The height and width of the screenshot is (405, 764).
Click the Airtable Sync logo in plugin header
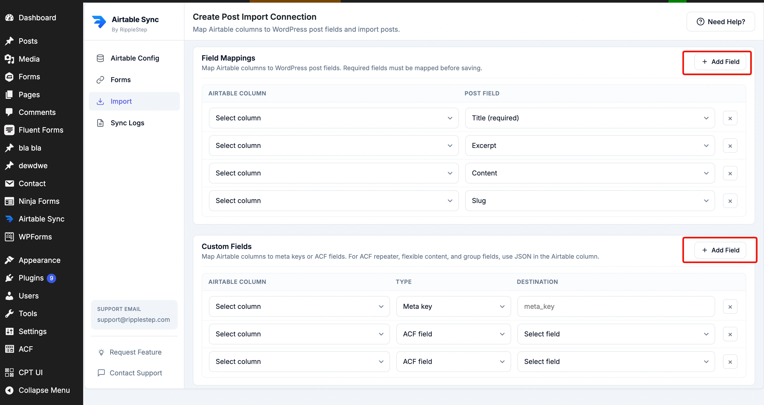pos(99,22)
